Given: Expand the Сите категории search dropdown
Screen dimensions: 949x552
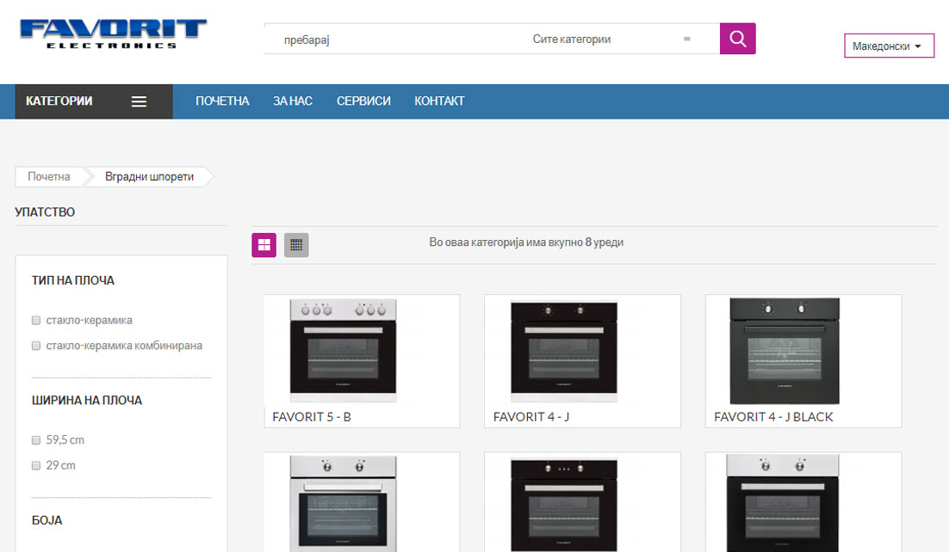Looking at the screenshot, I should tap(611, 40).
